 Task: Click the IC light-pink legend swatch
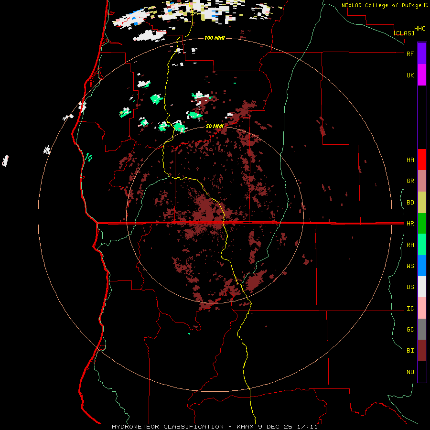422,308
